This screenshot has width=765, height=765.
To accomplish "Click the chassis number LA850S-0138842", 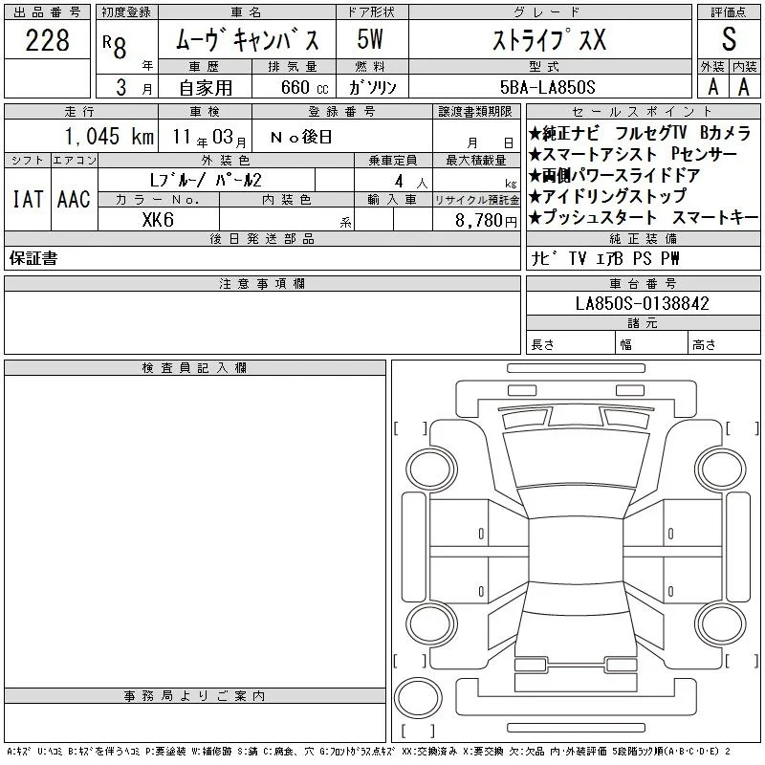I will click(x=643, y=303).
